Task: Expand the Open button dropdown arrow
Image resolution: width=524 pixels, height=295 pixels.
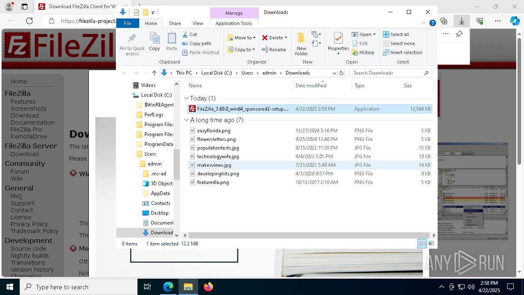Action: [x=374, y=34]
